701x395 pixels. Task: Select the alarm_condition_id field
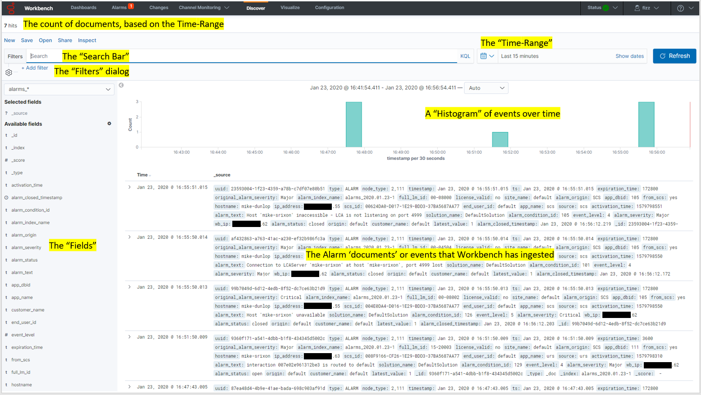(31, 210)
